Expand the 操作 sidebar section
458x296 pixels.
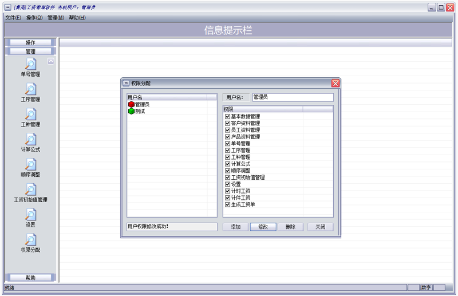click(x=30, y=43)
